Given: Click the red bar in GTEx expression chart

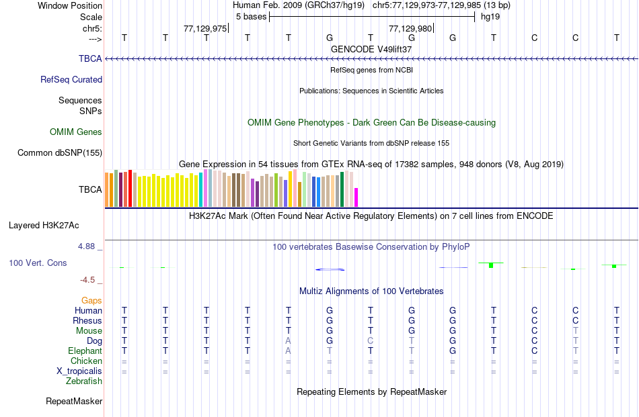Looking at the screenshot, I should (x=130, y=189).
